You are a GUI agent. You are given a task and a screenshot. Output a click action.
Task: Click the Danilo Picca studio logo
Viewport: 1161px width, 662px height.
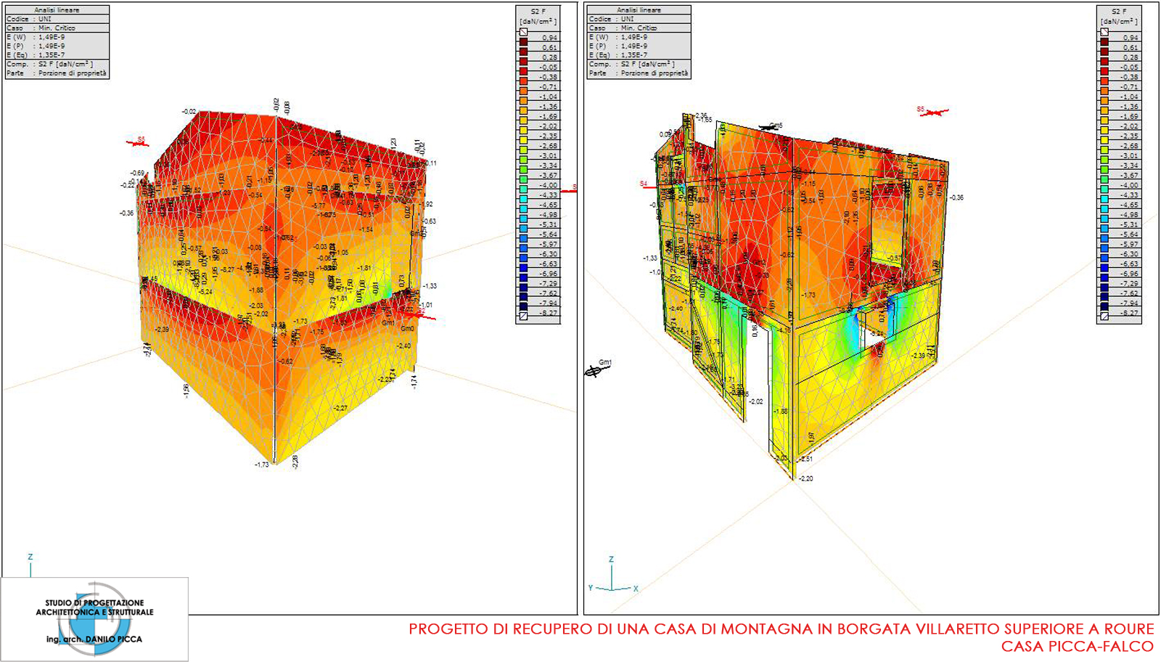(x=94, y=619)
